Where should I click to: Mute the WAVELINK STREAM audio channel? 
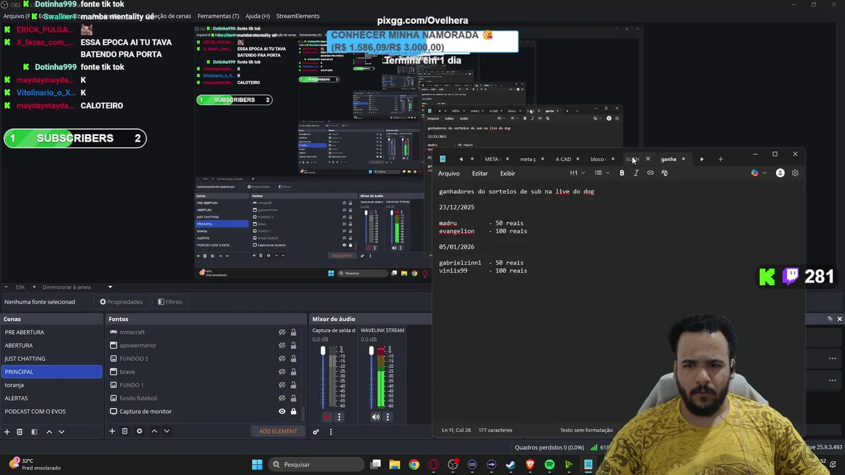[376, 417]
